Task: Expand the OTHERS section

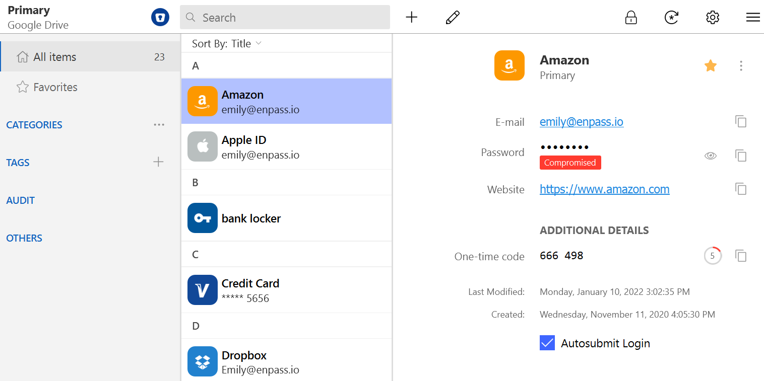Action: pos(24,238)
